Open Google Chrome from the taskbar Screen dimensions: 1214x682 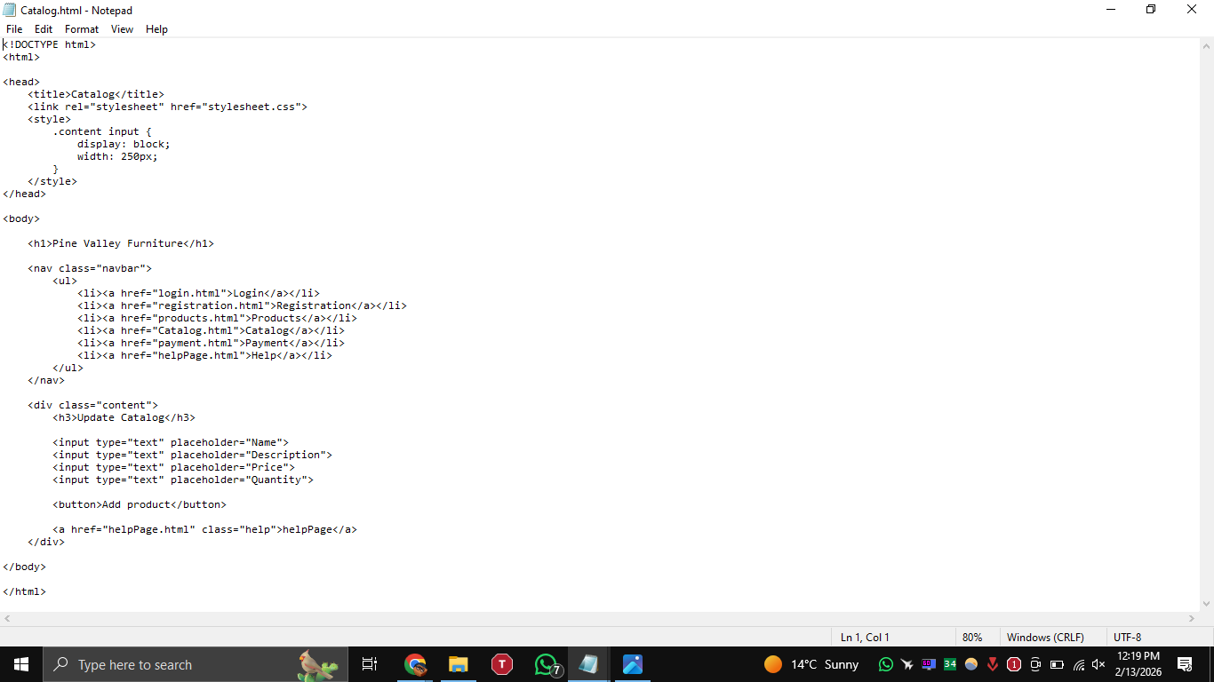pos(415,664)
